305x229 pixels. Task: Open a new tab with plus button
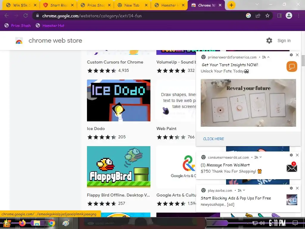(231, 5)
